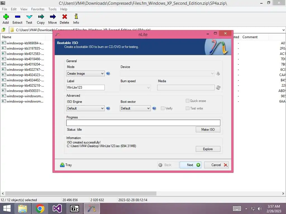This screenshot has height=214, width=286.
Task: Click the right arrow of 7-Zip scrollbar
Action: point(283,193)
